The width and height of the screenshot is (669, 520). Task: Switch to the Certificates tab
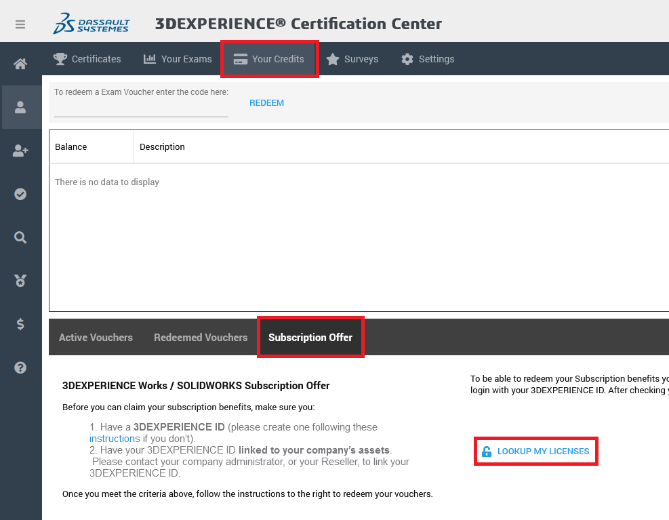click(x=87, y=59)
